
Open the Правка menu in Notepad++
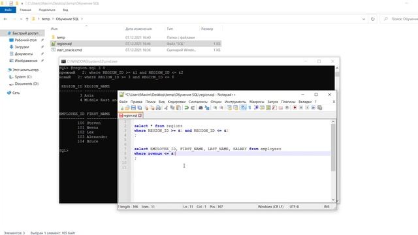137,102
